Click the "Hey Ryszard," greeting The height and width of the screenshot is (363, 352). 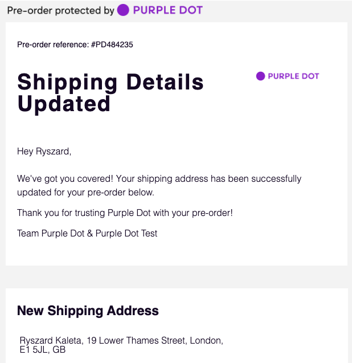(x=44, y=152)
